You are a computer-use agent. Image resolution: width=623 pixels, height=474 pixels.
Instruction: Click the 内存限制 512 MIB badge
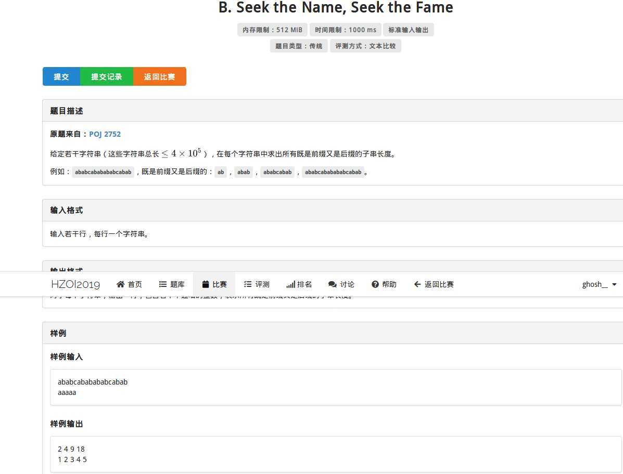(x=272, y=30)
